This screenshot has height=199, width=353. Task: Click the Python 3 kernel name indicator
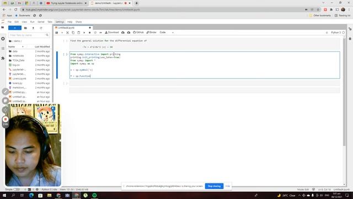[x=336, y=33]
